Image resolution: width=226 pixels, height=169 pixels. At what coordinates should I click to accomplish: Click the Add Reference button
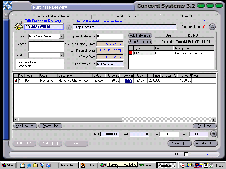click(140, 35)
